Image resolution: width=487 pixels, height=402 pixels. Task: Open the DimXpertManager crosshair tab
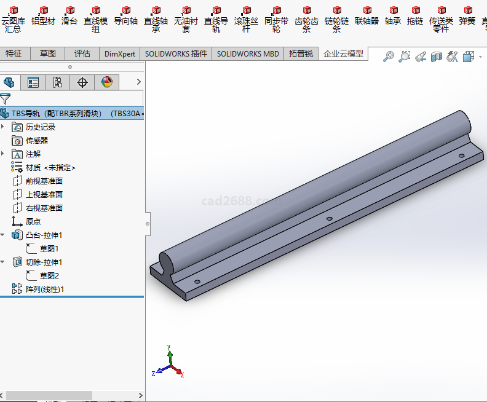click(x=82, y=82)
